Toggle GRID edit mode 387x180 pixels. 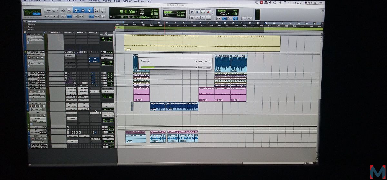[x=36, y=14]
